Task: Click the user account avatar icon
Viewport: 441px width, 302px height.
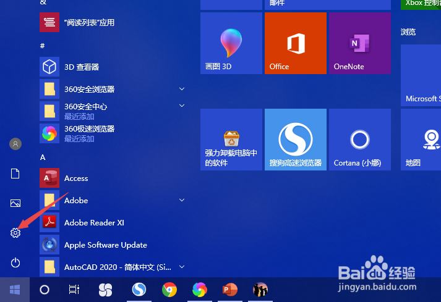Action: [x=15, y=144]
